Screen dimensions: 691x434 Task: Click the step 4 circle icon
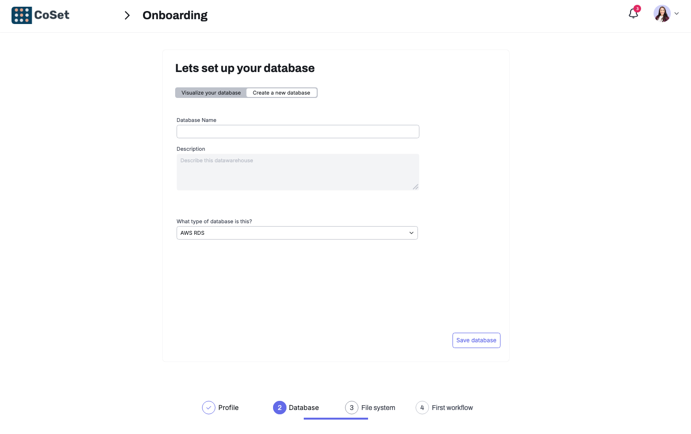coord(422,408)
